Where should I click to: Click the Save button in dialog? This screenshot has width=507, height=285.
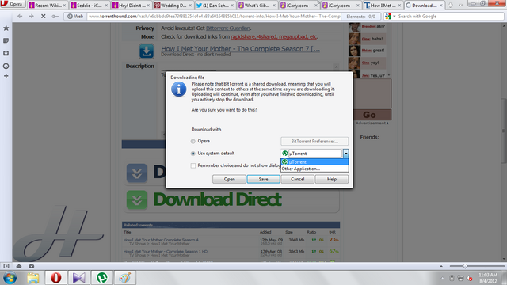263,179
